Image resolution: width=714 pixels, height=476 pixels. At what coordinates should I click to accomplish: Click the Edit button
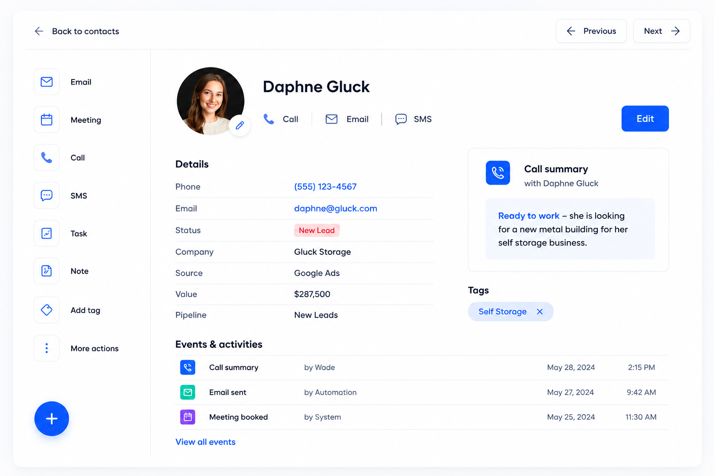pos(645,119)
